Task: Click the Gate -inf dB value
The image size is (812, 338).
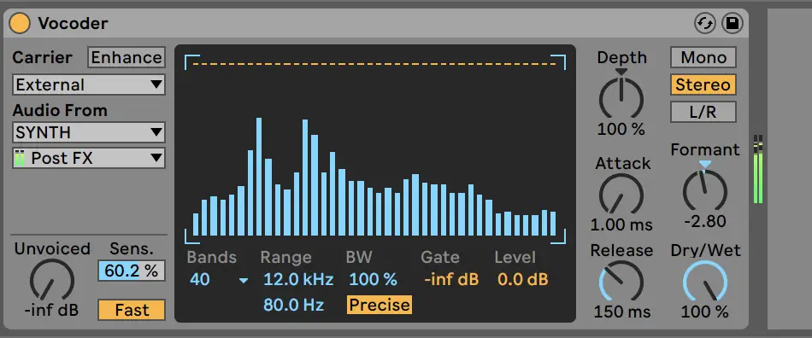Action: pos(451,280)
